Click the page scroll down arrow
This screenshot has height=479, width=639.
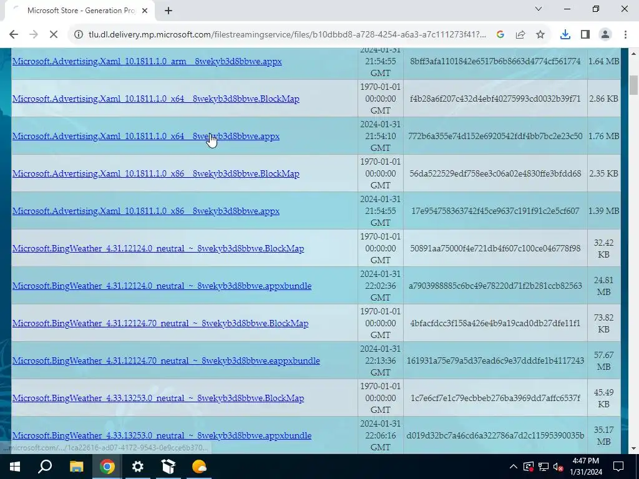coord(634,448)
